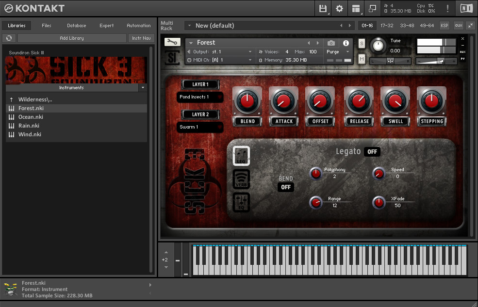Screen dimensions: 478x307
Task: Open the VERB reverb panel icon
Action: point(241,179)
